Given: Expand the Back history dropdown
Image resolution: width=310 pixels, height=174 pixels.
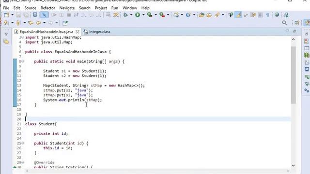Looking at the screenshot, I should coord(44,23).
